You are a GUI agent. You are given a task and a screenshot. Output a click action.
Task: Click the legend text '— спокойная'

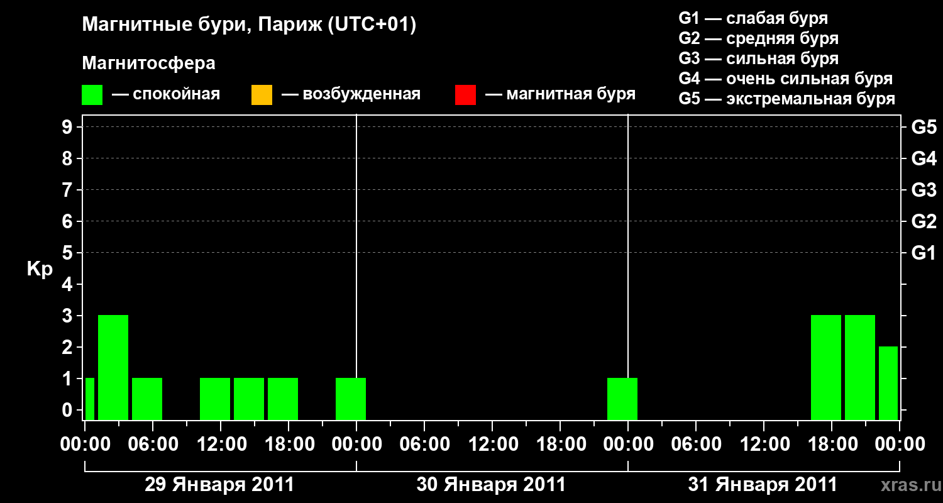pos(166,95)
